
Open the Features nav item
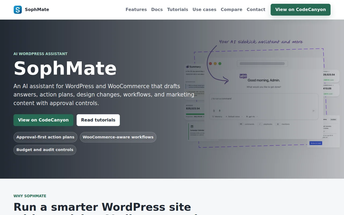[136, 10]
